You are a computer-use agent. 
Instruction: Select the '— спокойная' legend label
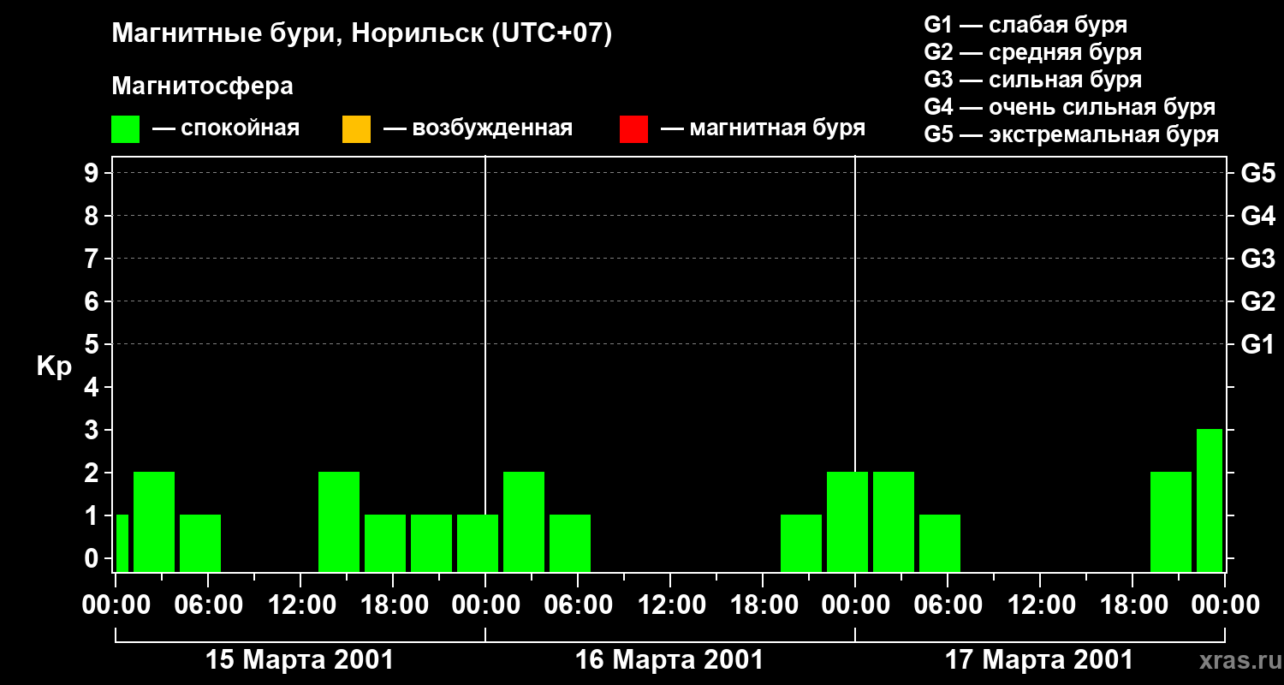(226, 129)
